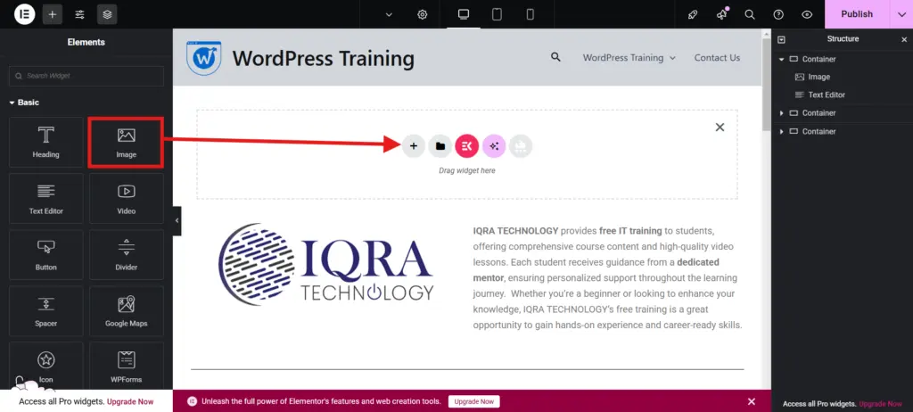Click the Contact Us nav link

(718, 58)
